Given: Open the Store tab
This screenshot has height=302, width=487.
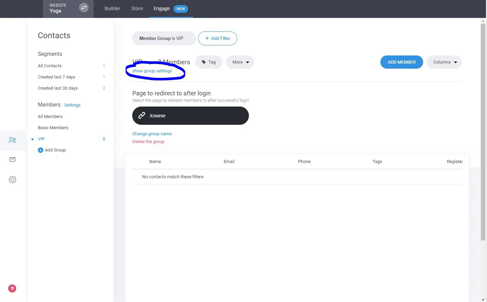Looking at the screenshot, I should pos(137,8).
